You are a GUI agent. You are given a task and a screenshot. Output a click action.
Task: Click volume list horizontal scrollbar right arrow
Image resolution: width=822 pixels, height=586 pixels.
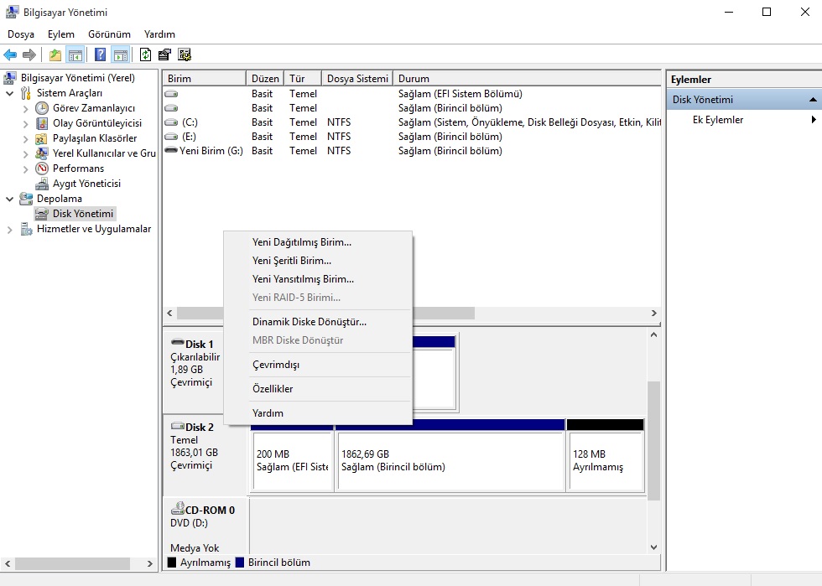tap(653, 313)
